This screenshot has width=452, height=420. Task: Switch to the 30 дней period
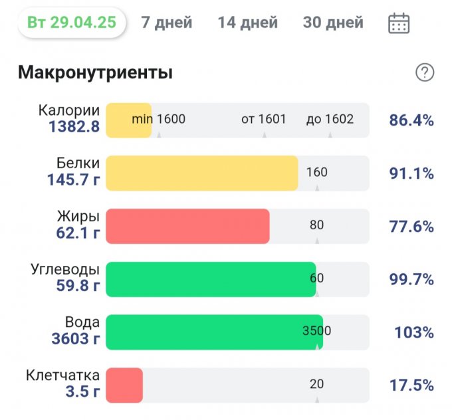coord(333,23)
